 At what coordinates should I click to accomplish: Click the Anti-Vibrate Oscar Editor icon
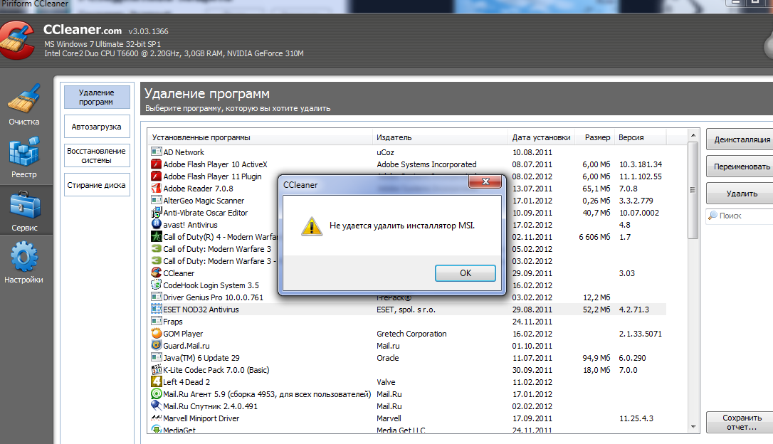click(x=157, y=212)
